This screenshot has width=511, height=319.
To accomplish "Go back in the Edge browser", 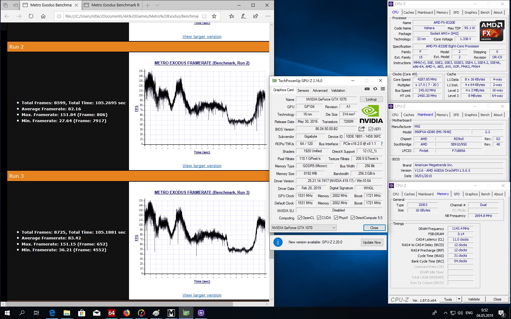I will click(7, 16).
